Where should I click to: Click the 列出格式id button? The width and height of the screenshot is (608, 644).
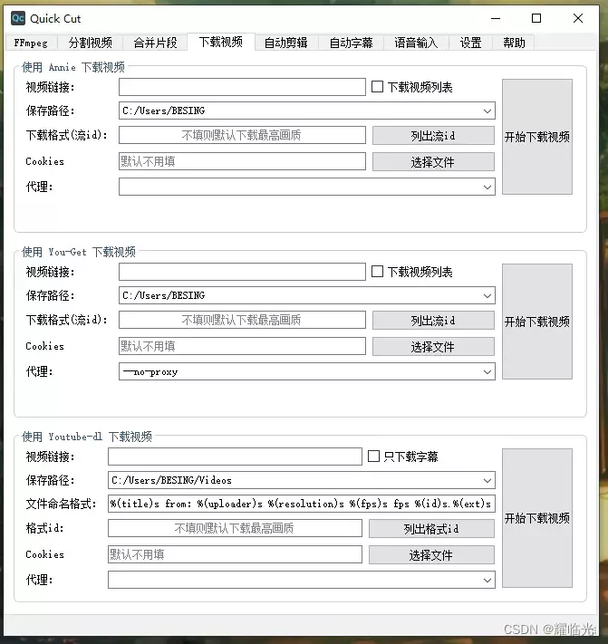click(431, 529)
